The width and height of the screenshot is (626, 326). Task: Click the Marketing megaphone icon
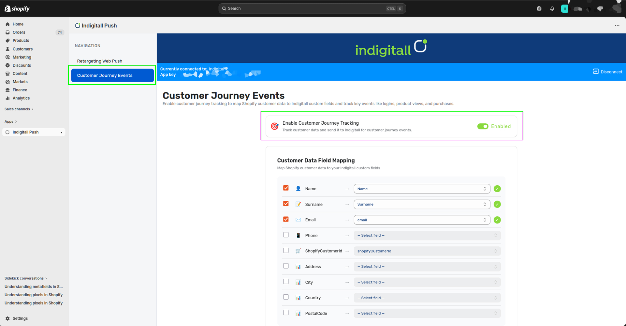(x=7, y=57)
